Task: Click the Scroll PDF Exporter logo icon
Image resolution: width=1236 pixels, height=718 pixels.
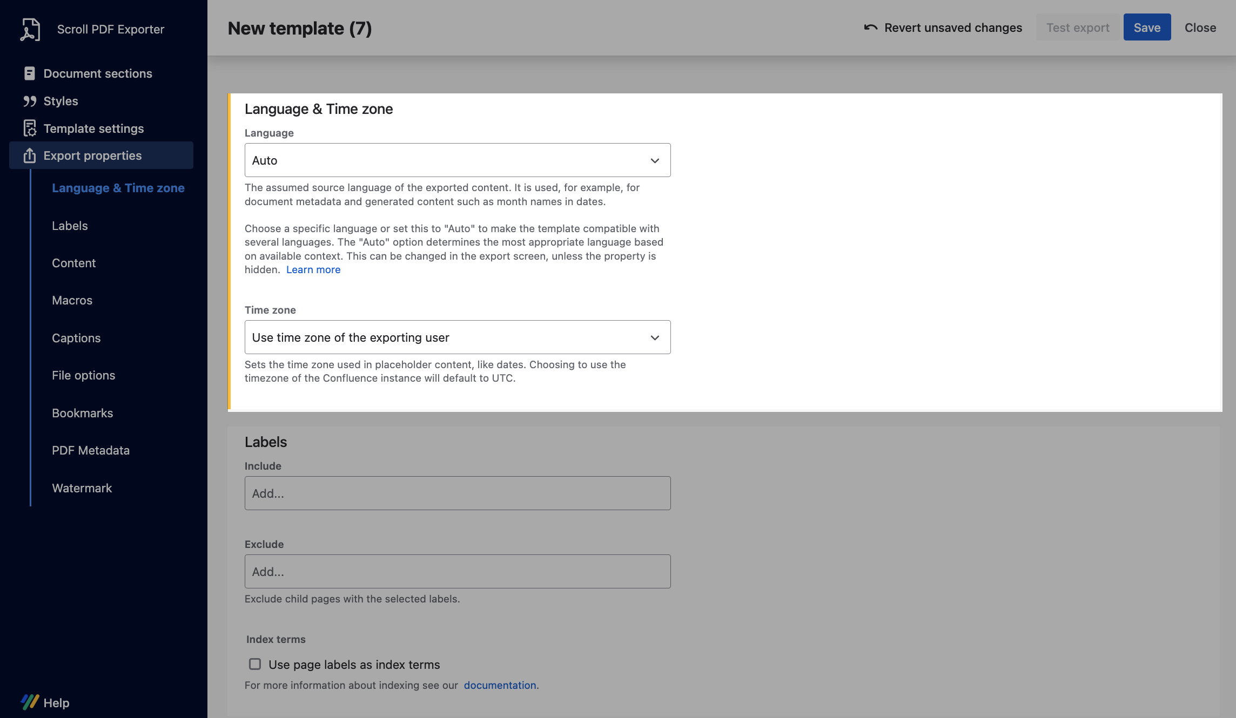Action: click(x=30, y=29)
